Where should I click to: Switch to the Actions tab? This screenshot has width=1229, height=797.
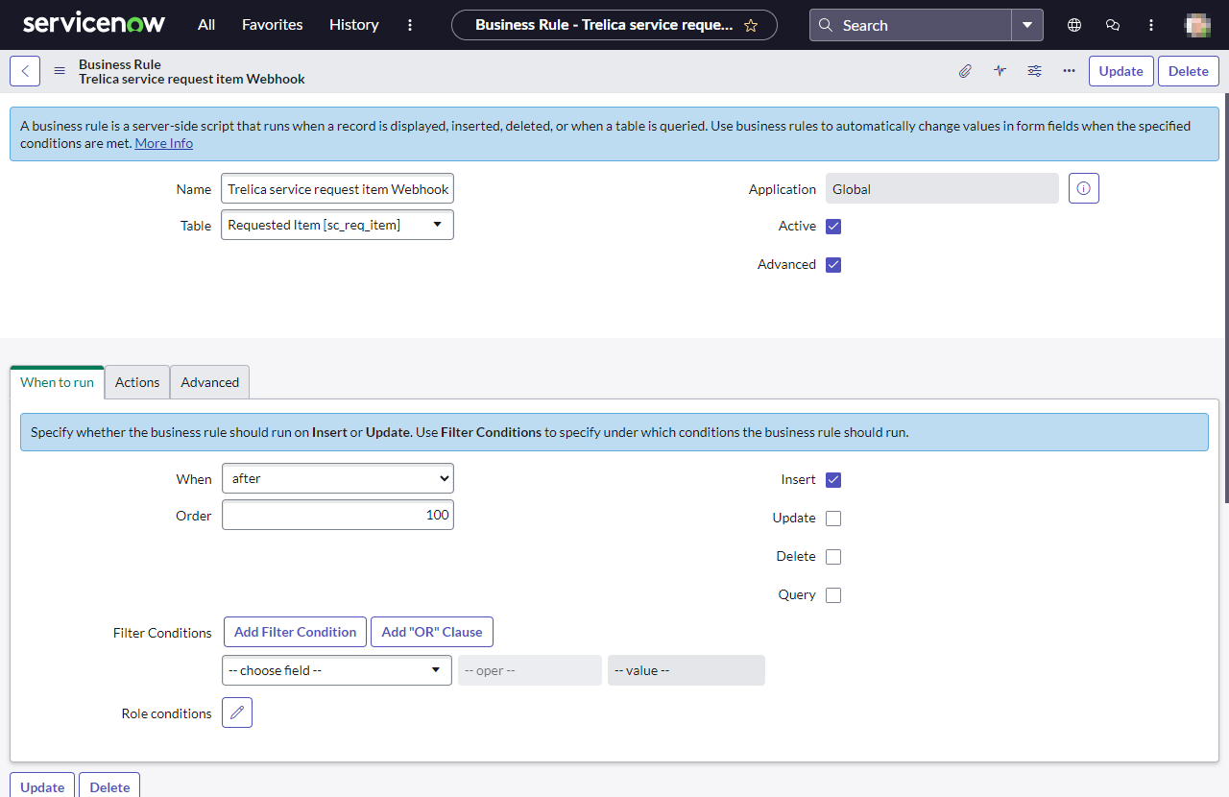point(137,382)
